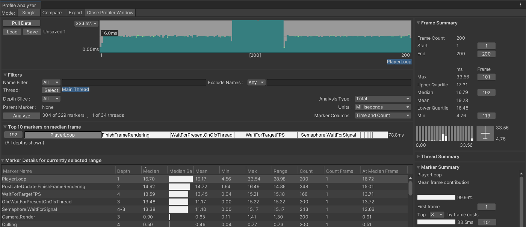Viewport: 526px width, 227px height.
Task: Collapse the Marker Summary section
Action: (x=418, y=167)
